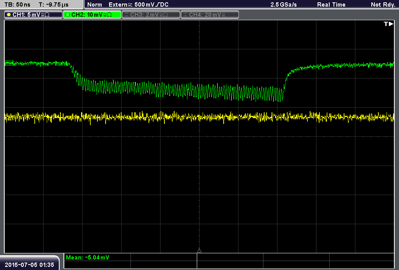Select the CH1 5 mV channel tab

coord(34,15)
